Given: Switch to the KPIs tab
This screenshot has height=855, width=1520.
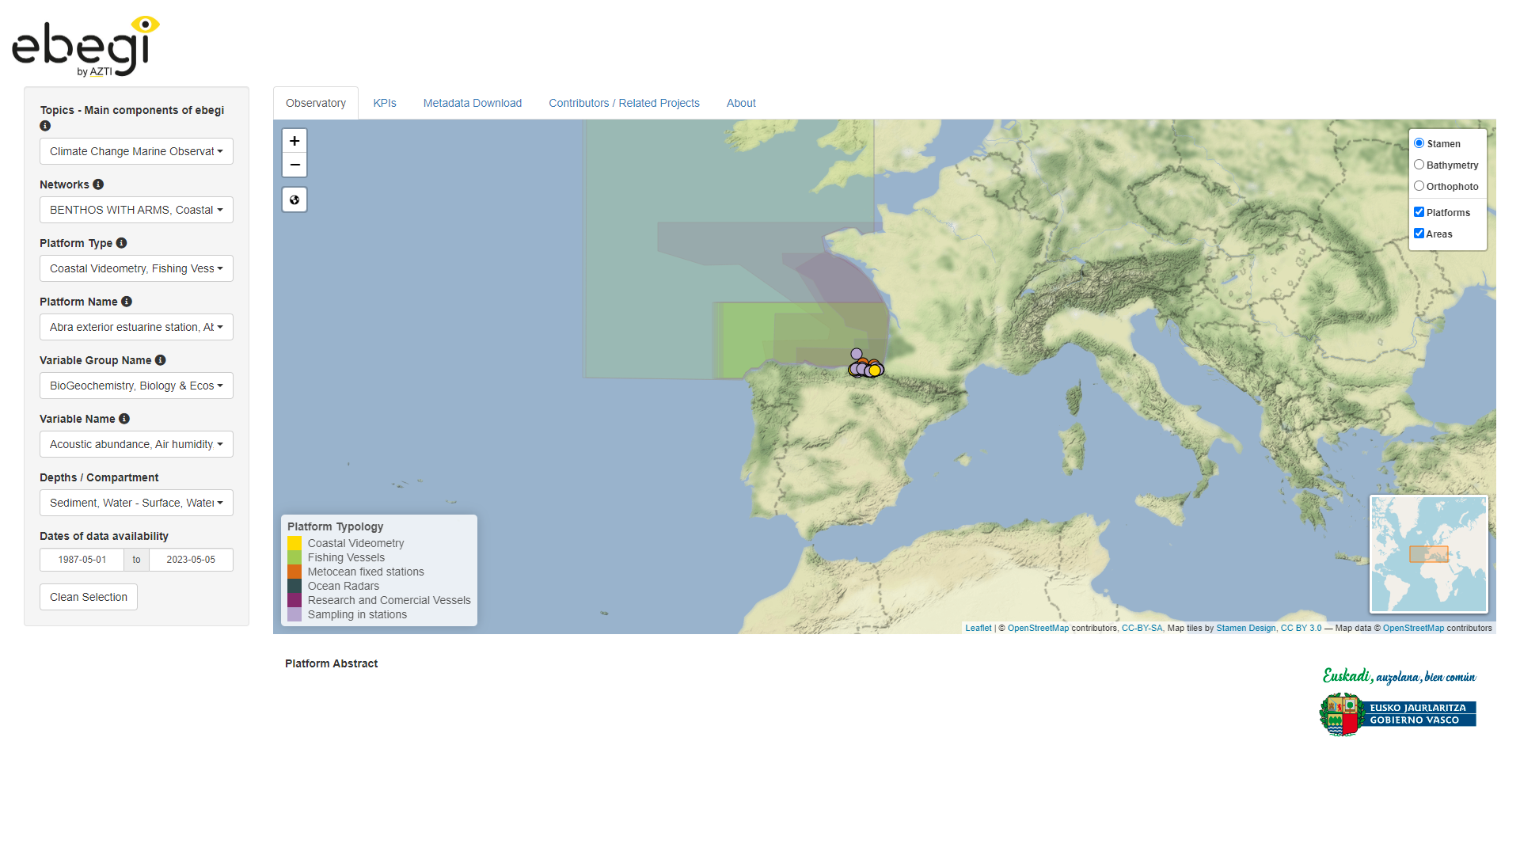Looking at the screenshot, I should (385, 103).
